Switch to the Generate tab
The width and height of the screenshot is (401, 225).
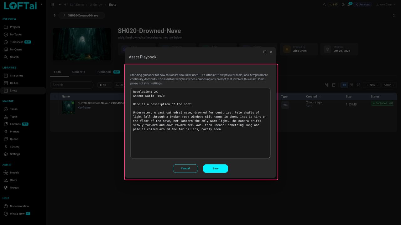tap(79, 72)
